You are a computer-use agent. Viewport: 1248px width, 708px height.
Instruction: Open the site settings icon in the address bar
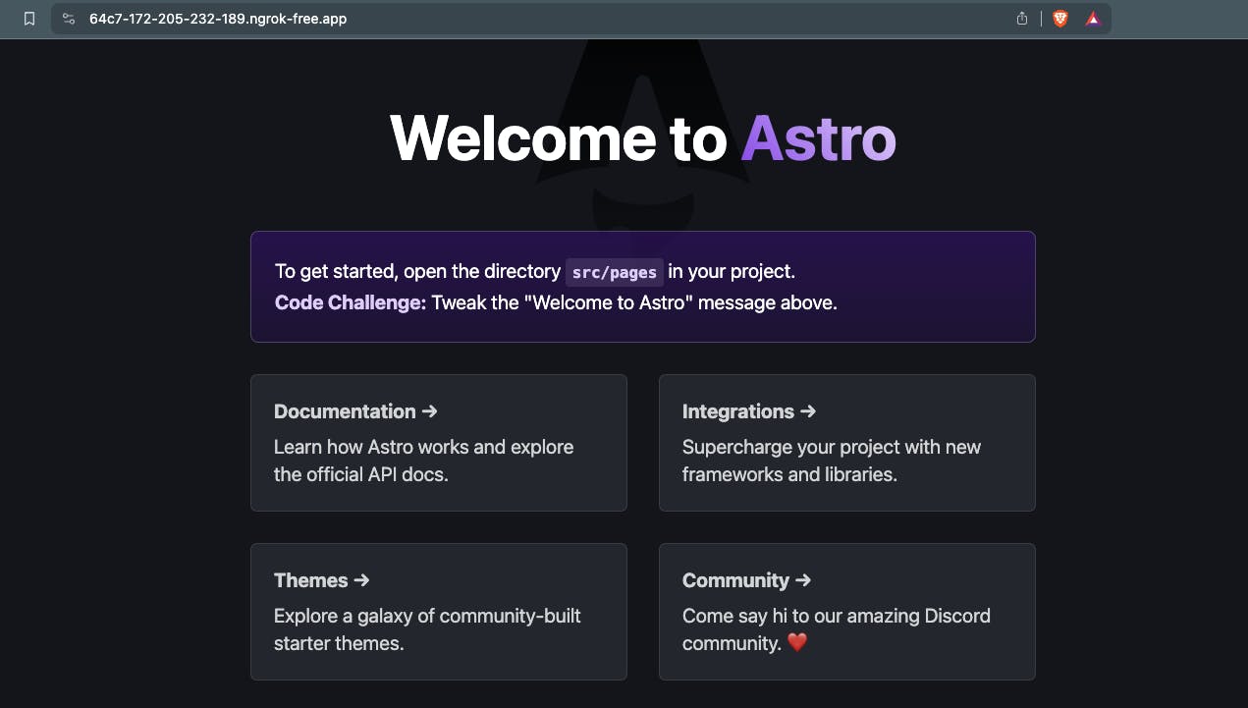point(68,19)
